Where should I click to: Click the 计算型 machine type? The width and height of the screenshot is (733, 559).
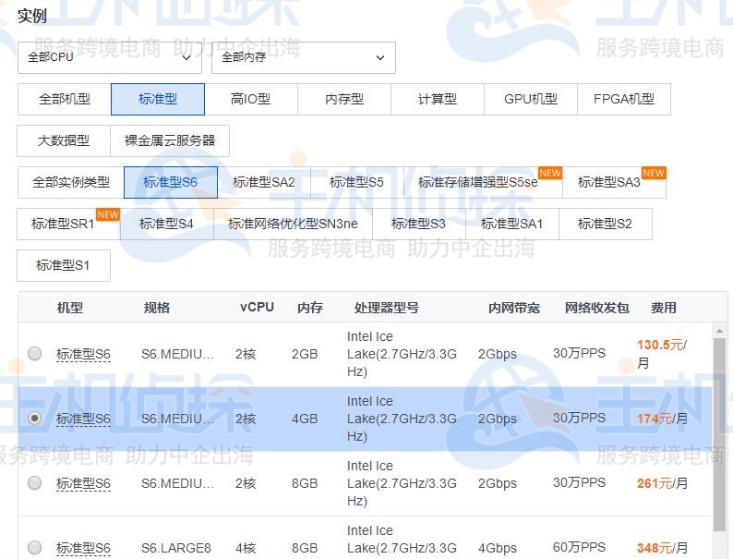[x=437, y=99]
